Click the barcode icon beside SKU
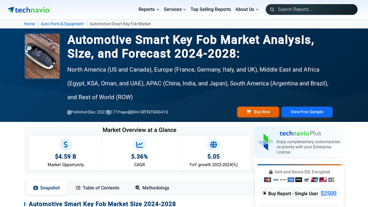Image resolution: width=368 pixels, height=207 pixels. point(131,112)
